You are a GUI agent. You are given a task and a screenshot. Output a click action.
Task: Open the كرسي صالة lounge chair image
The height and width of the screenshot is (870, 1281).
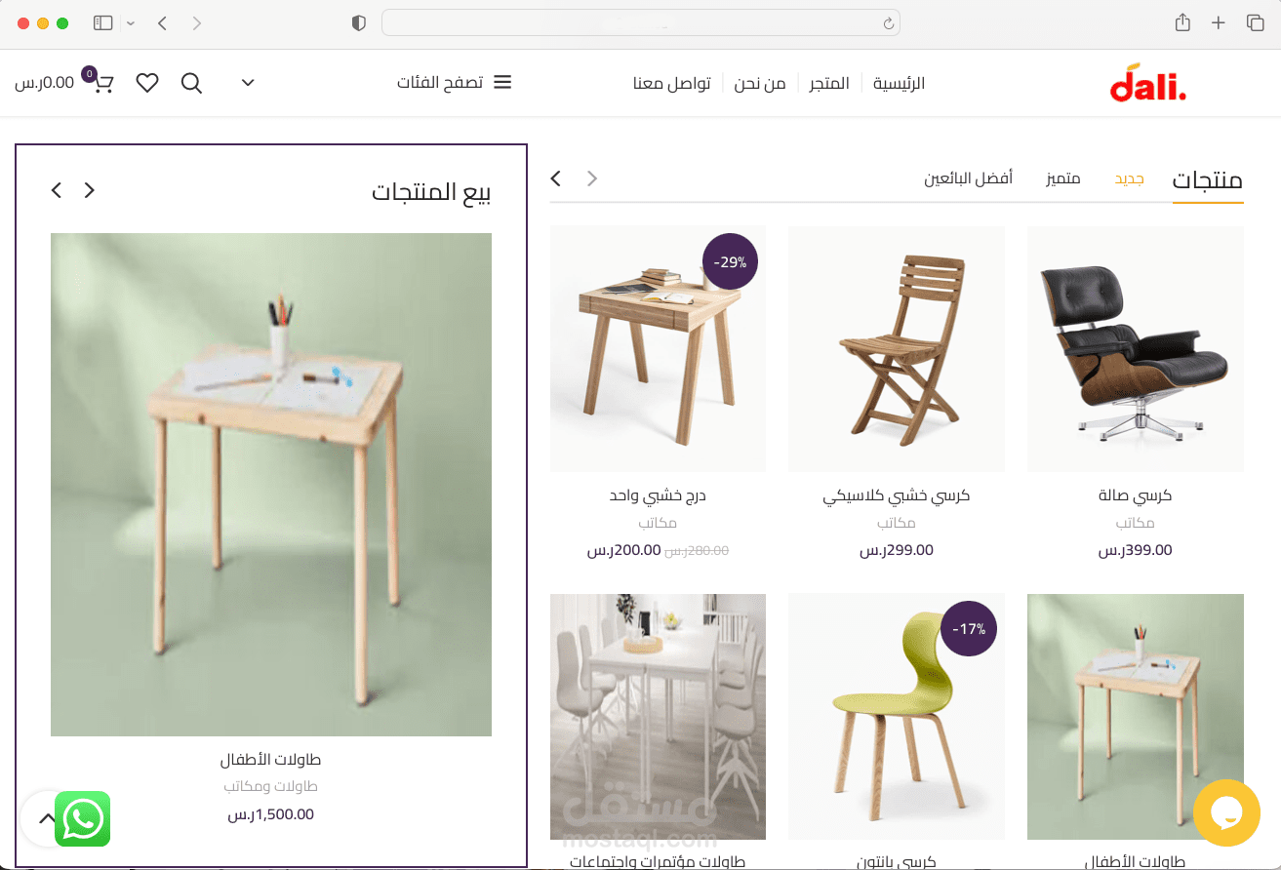click(1136, 349)
